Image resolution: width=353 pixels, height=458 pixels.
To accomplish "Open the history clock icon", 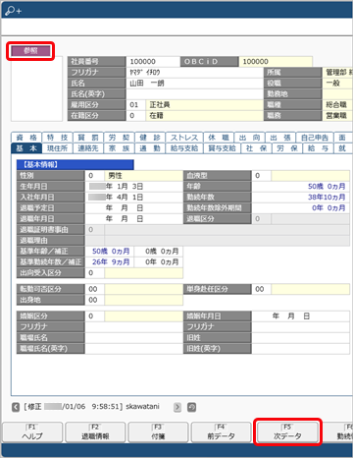I will click(191, 407).
